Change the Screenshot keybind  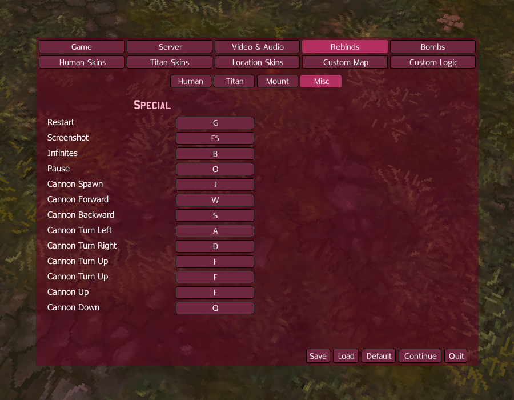click(x=215, y=138)
